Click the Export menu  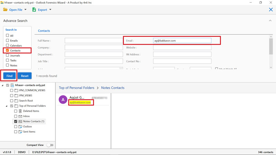(42, 10)
